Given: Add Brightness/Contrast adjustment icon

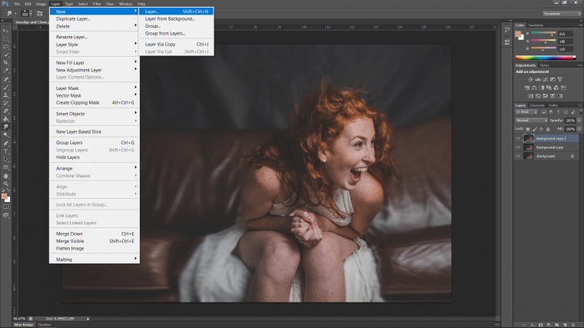Looking at the screenshot, I should click(530, 79).
